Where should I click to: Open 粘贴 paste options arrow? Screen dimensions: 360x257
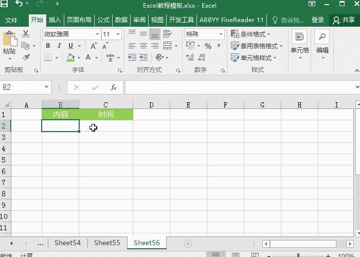10,59
